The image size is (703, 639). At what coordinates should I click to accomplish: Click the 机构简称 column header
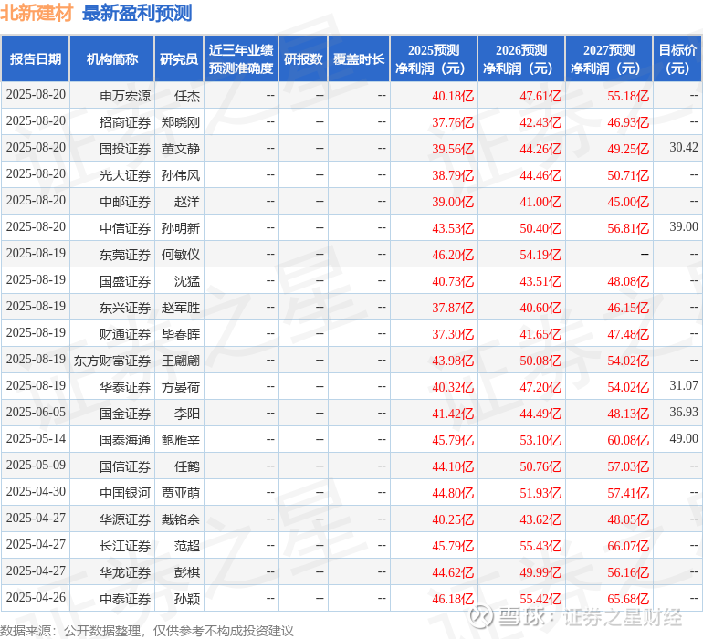[112, 58]
